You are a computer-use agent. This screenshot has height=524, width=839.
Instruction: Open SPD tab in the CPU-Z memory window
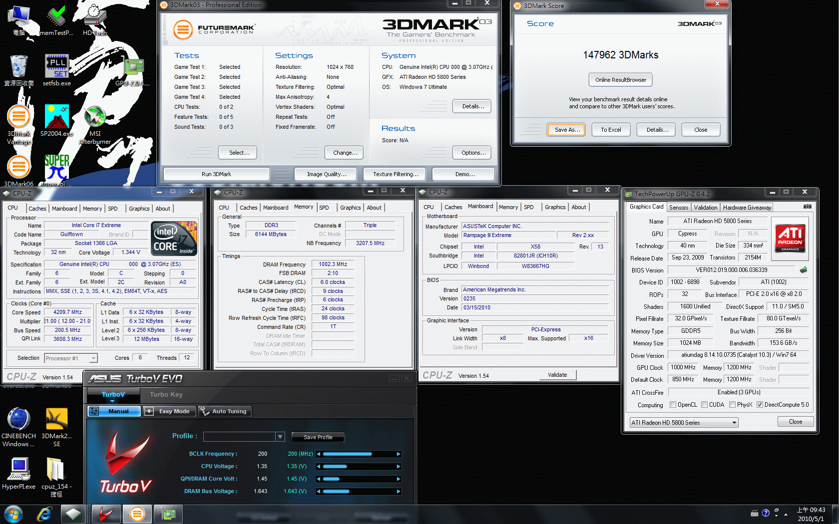[x=324, y=208]
